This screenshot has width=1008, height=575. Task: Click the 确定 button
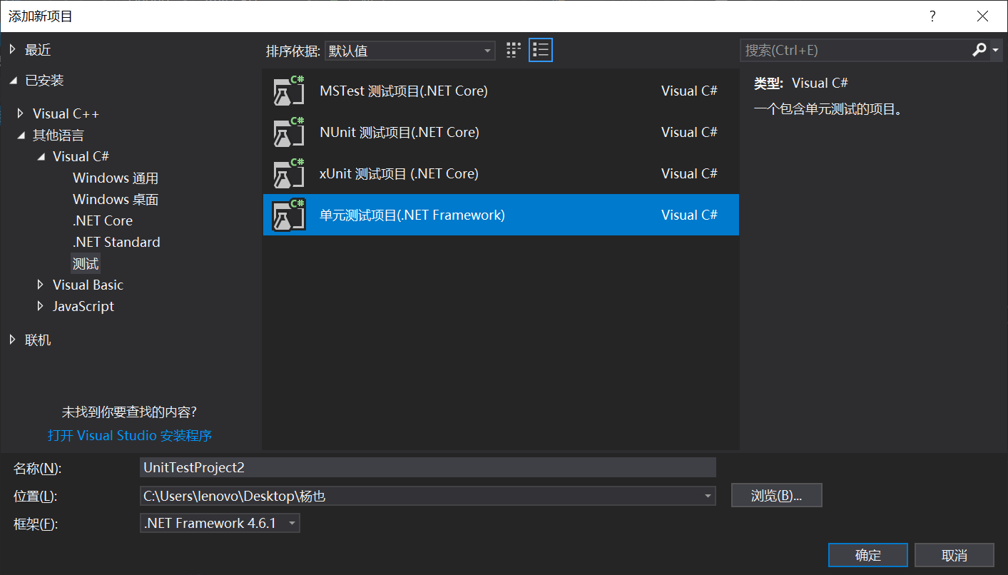tap(868, 555)
